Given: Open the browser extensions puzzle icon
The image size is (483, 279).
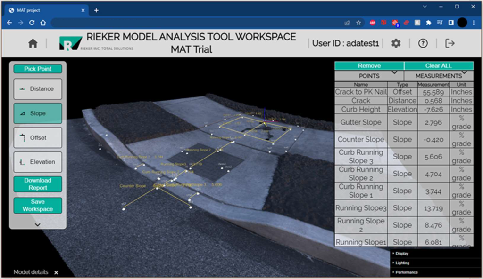Looking at the screenshot, I should click(428, 23).
